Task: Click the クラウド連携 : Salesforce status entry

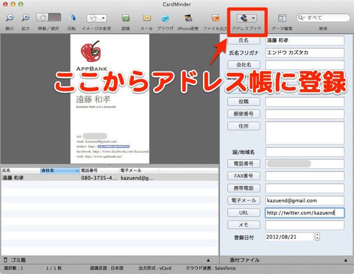Action: tap(210, 268)
